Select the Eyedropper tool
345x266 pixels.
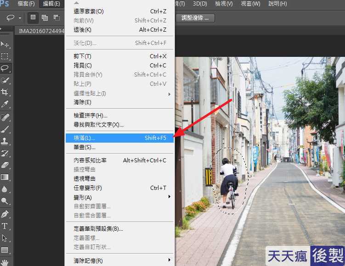5,104
